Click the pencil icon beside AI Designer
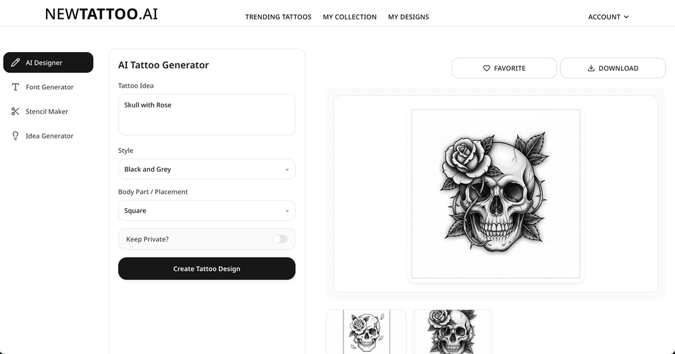Viewport: 675px width, 354px height. 16,63
